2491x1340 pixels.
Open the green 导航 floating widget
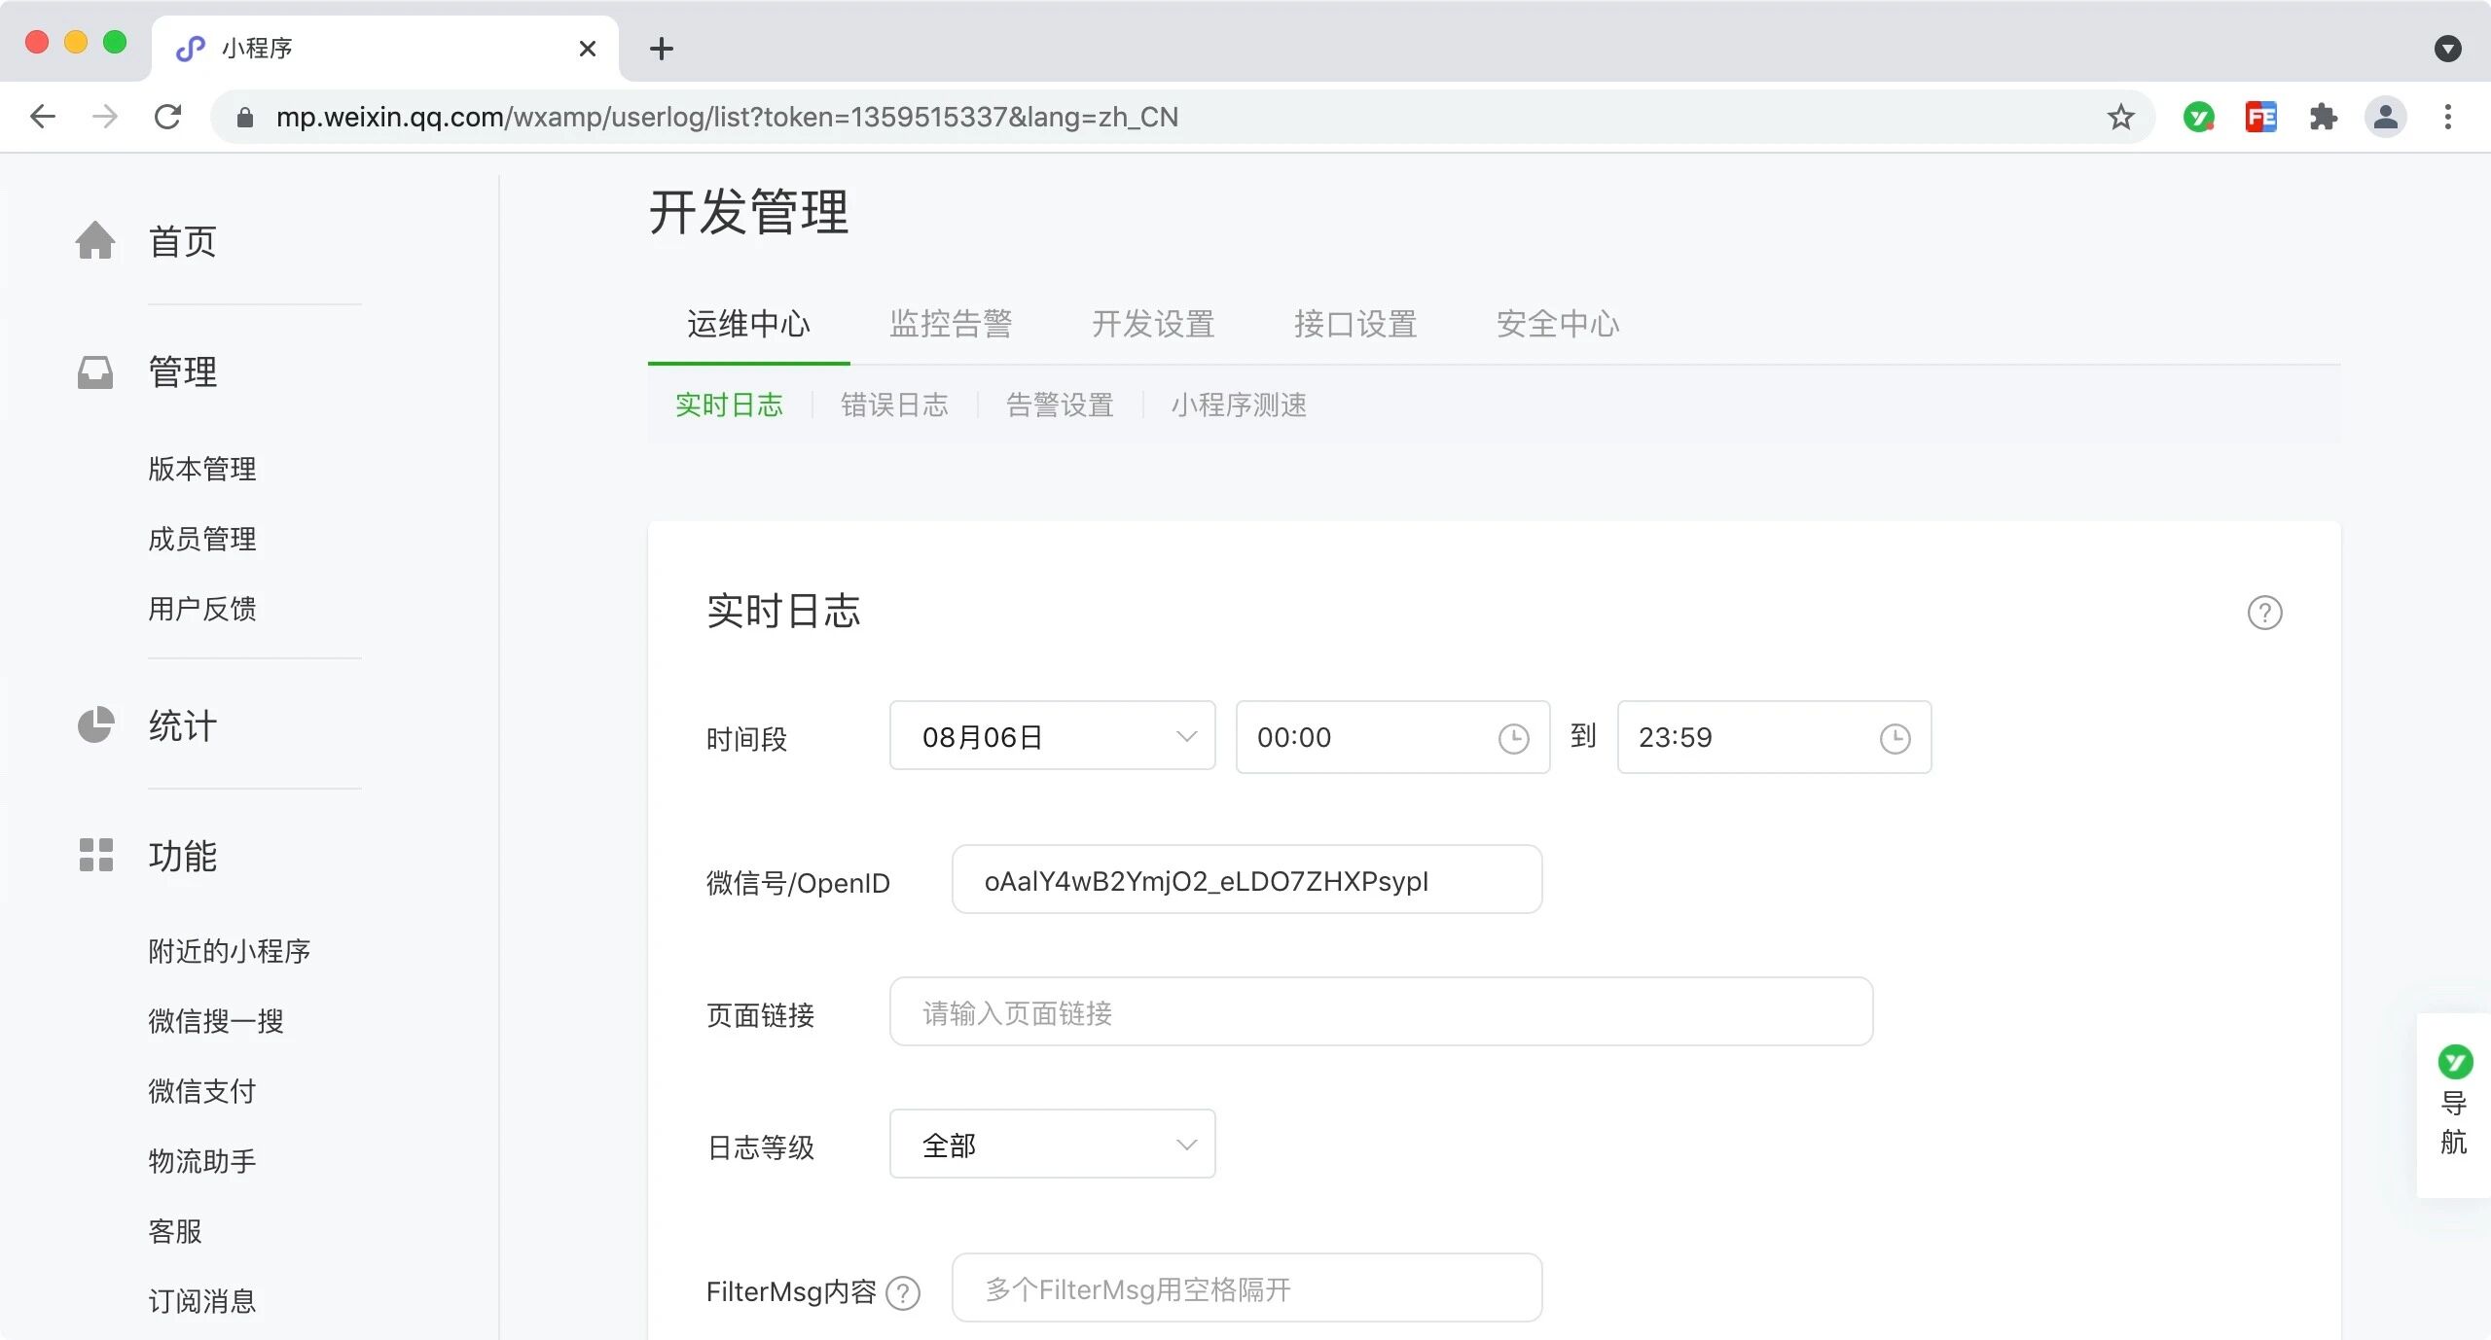pos(2454,1104)
